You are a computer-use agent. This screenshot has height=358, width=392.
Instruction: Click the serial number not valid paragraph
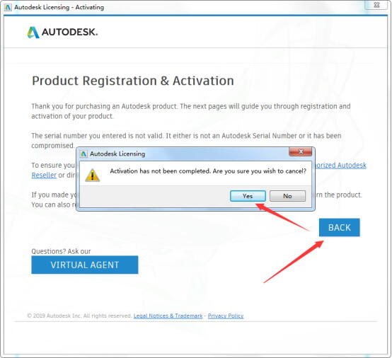click(x=186, y=141)
